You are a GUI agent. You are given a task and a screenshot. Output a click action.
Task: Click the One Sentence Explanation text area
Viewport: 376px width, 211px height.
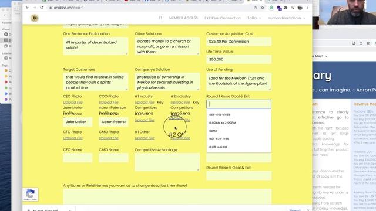(x=95, y=46)
